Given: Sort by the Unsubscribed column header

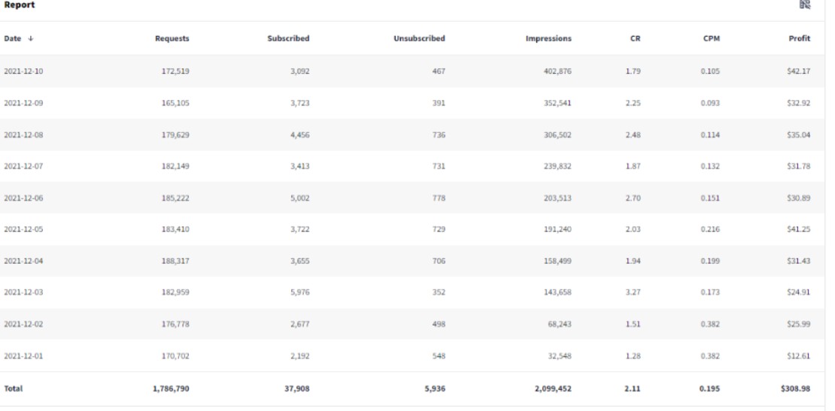Looking at the screenshot, I should pyautogui.click(x=419, y=38).
